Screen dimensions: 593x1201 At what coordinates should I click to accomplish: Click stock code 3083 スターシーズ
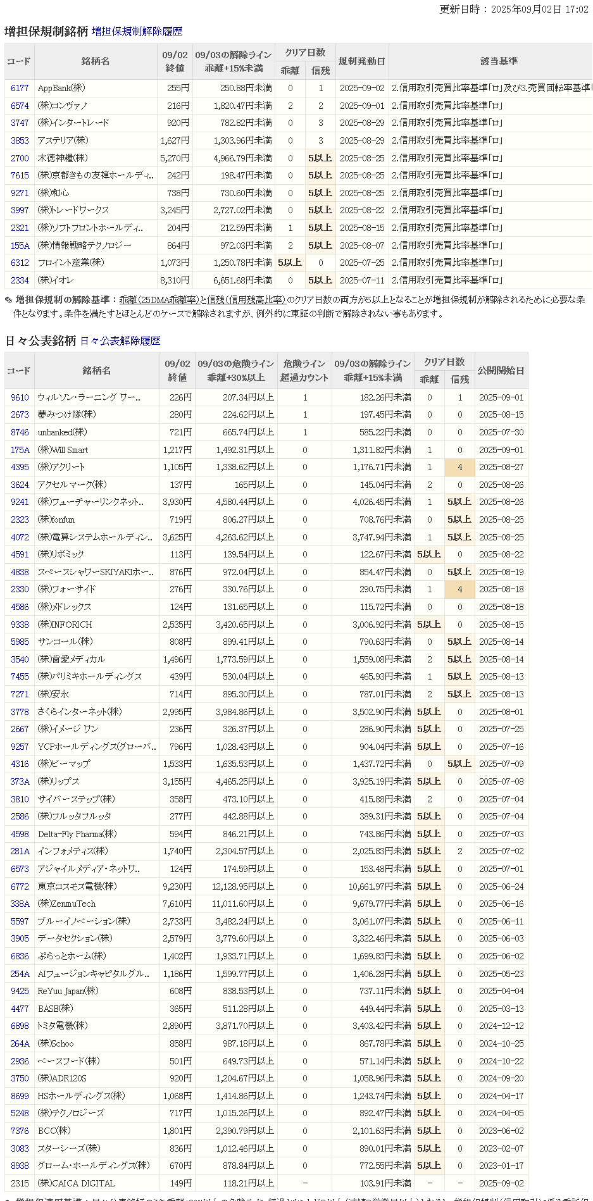pos(20,1148)
